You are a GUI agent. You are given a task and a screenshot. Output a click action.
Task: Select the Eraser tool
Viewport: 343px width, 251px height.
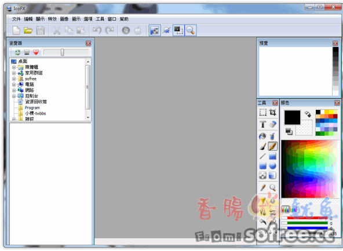coord(272,124)
